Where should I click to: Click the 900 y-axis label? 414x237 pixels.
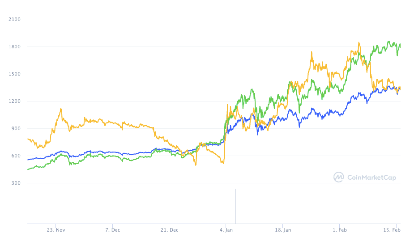pos(16,128)
